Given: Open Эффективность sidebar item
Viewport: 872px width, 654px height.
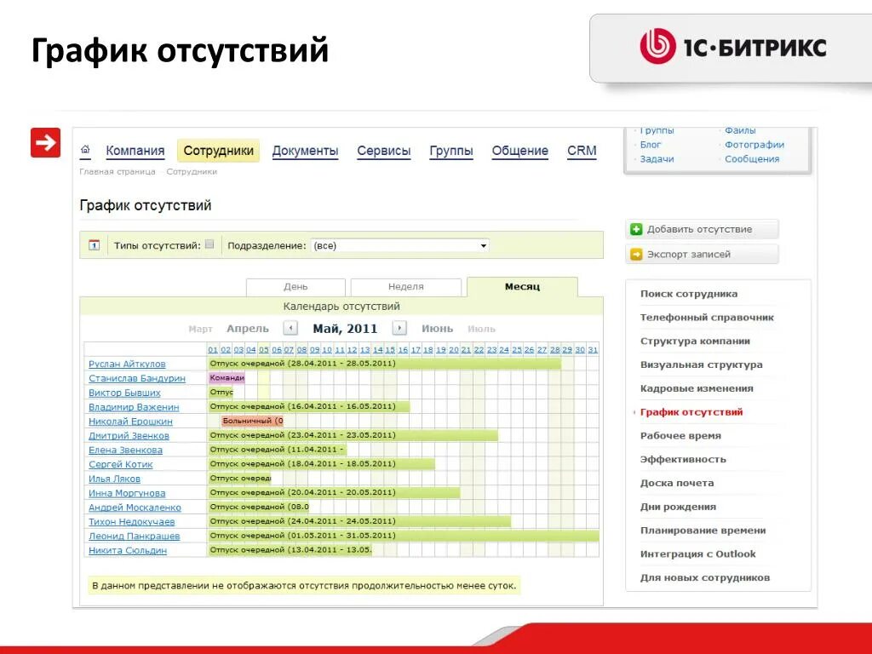Looking at the screenshot, I should click(x=683, y=459).
